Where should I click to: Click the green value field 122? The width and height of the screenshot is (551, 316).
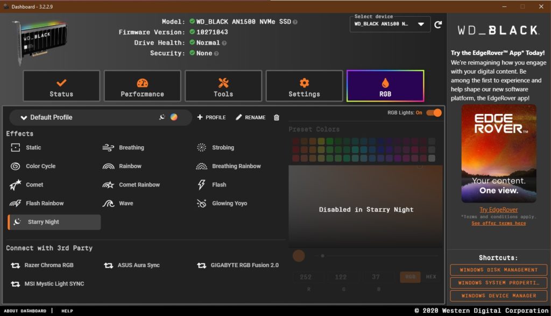tap(343, 277)
